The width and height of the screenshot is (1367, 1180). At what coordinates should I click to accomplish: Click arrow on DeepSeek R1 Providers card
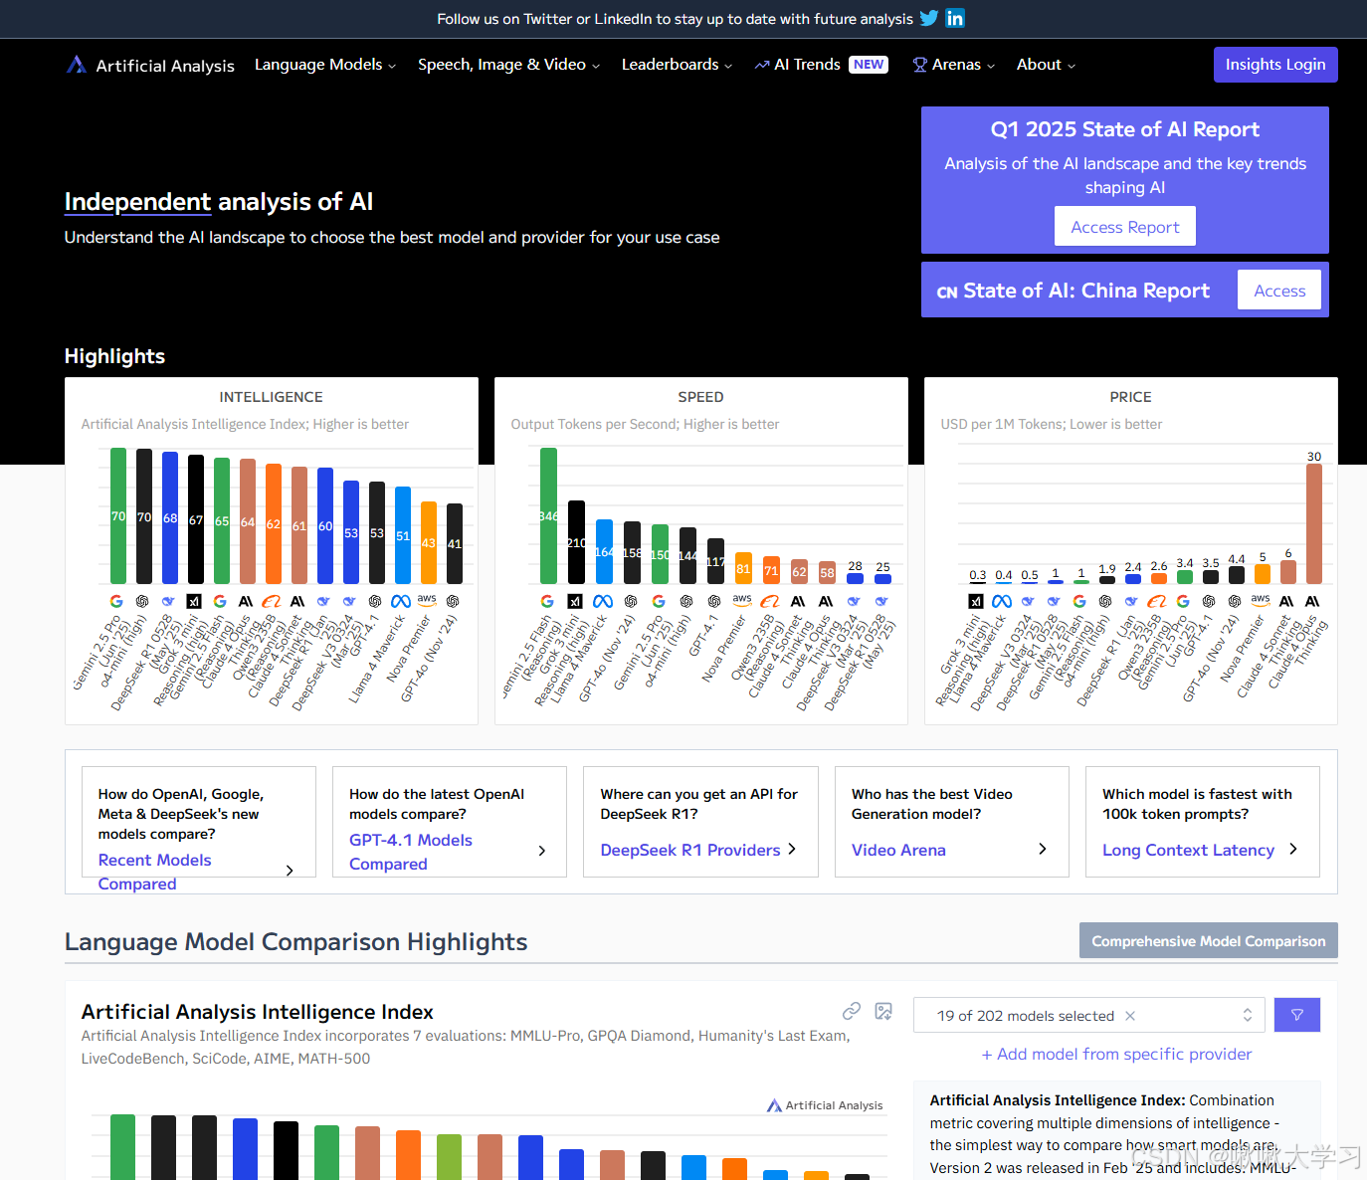coord(792,849)
